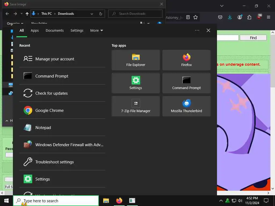This screenshot has width=275, height=206.
Task: Open recent locations dropdown in Save dialog
Action: click(21, 14)
